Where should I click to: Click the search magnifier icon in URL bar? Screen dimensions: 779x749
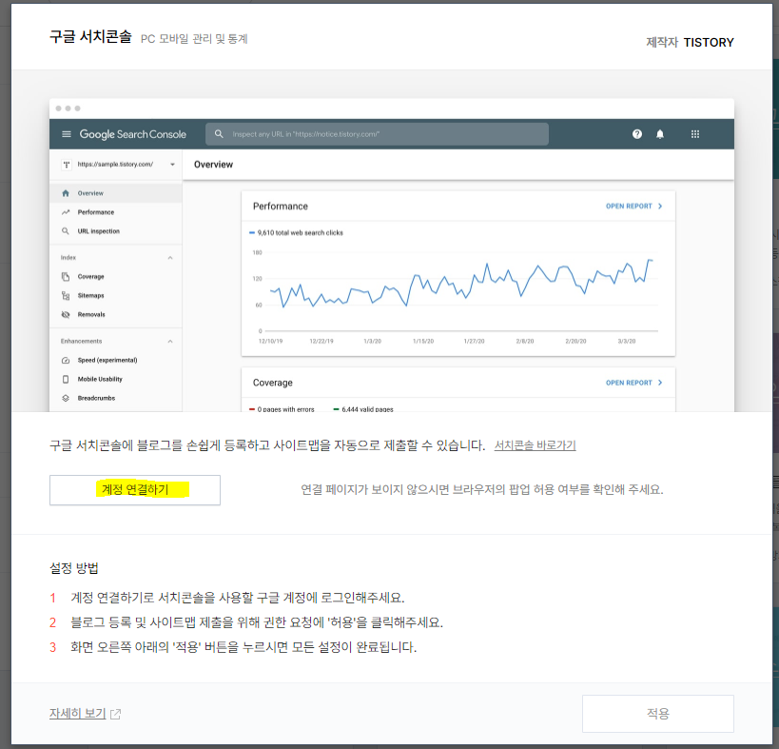(219, 134)
